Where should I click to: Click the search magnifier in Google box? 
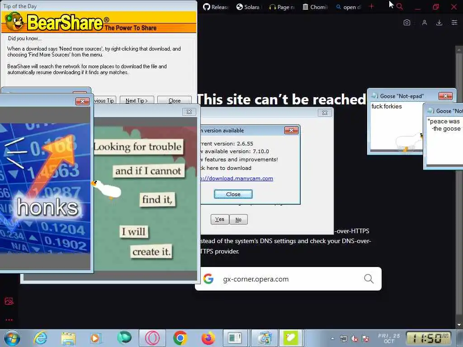point(369,278)
